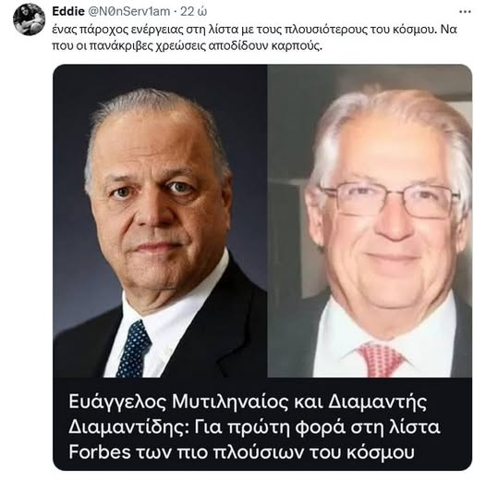The height and width of the screenshot is (483, 486).
Task: Open the tweet via the 22 ώ timestamp
Action: (194, 11)
